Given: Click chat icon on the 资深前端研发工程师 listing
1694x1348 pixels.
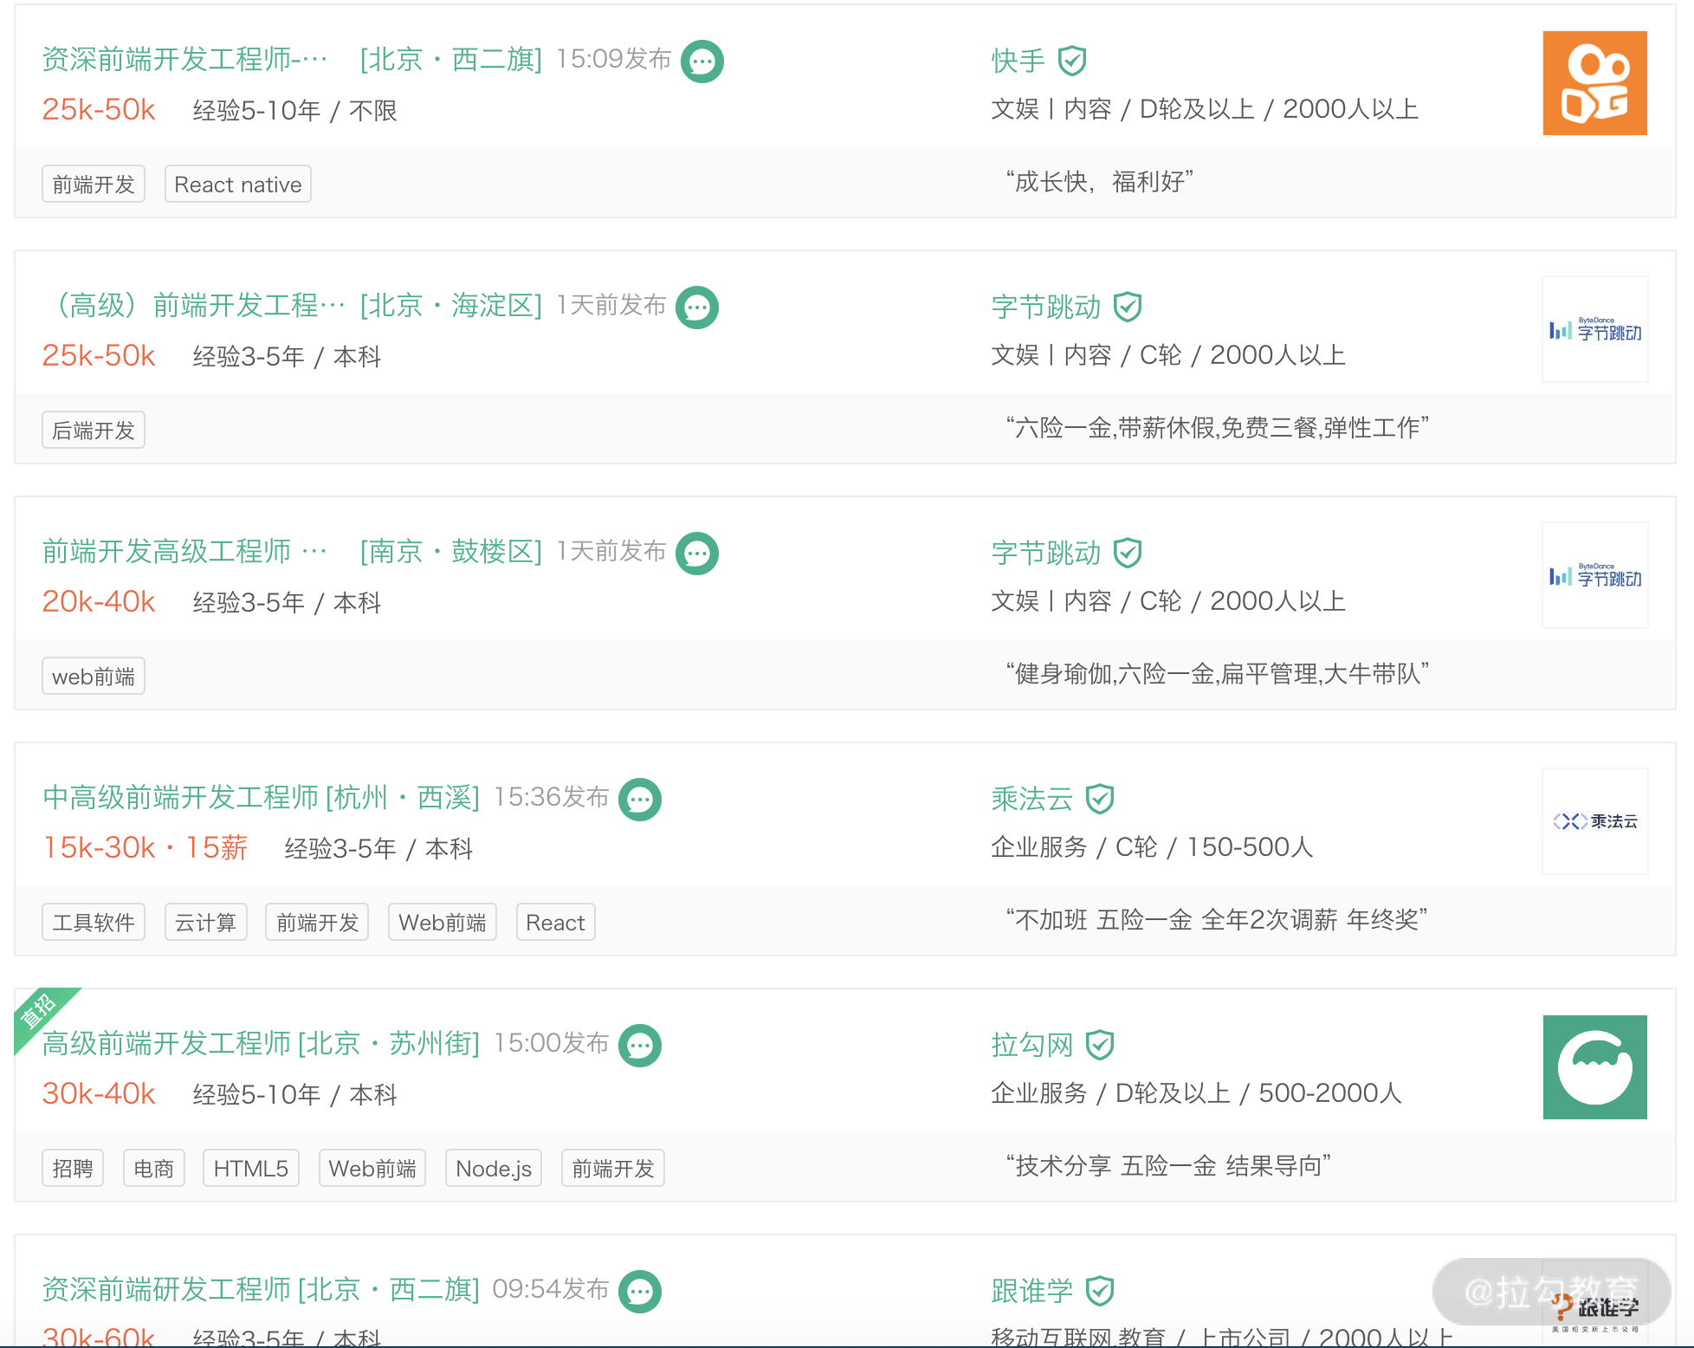Looking at the screenshot, I should [639, 1292].
